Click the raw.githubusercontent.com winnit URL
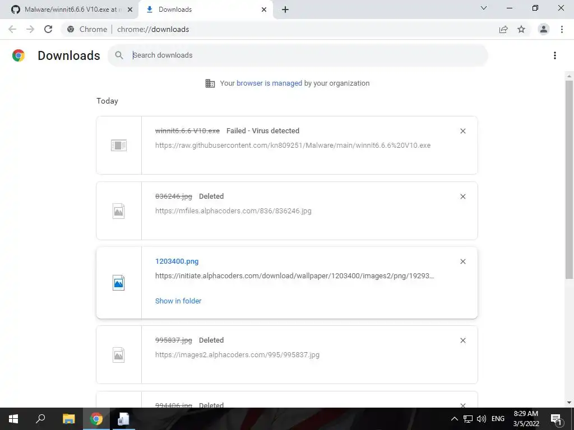 [293, 145]
